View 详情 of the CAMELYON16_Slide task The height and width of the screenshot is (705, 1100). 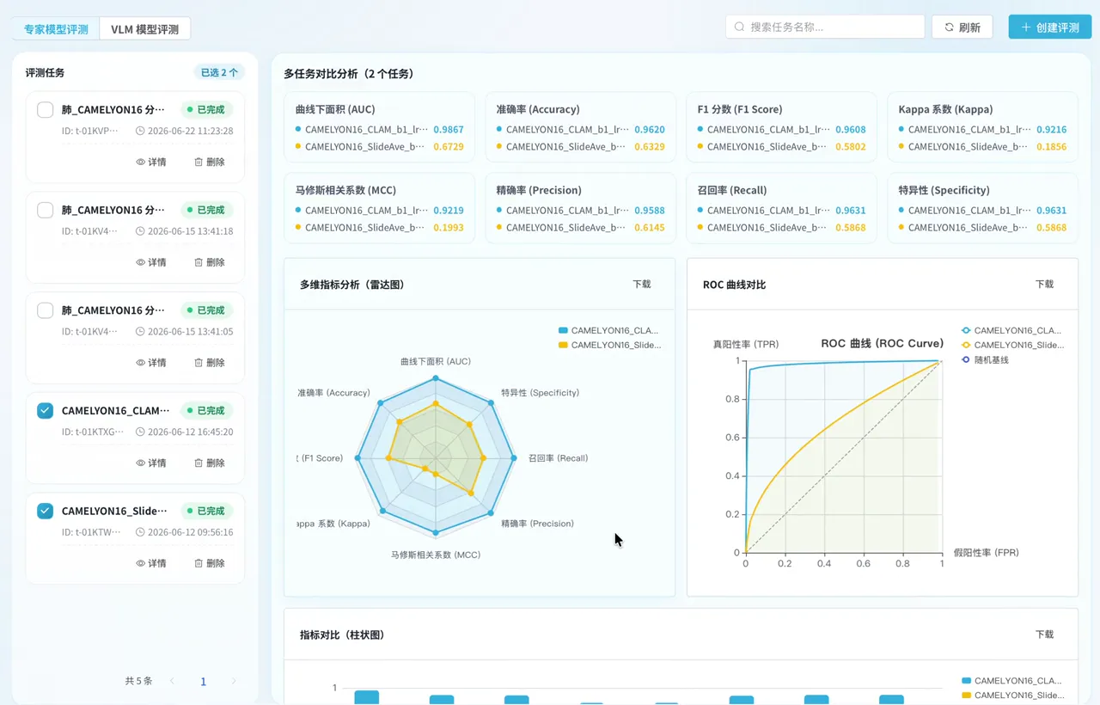(x=151, y=563)
